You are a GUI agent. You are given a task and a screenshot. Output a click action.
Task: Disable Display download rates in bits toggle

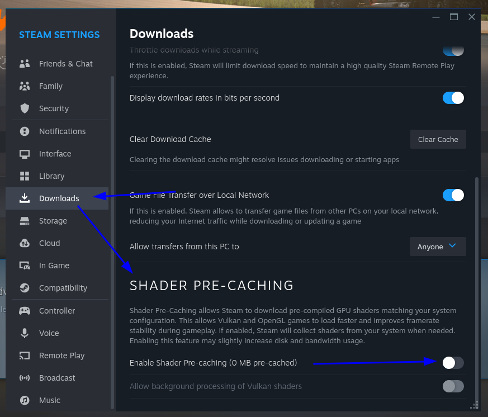453,98
